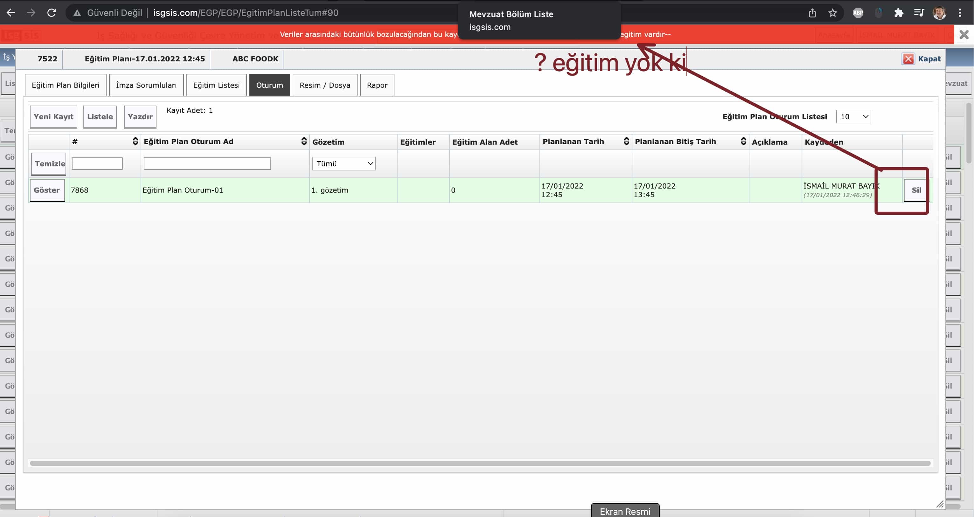974x517 pixels.
Task: Open Chrome three-dot menu
Action: 960,13
